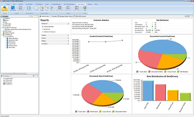Click the filter funnel icon above Site Distribution

(x=188, y=16)
